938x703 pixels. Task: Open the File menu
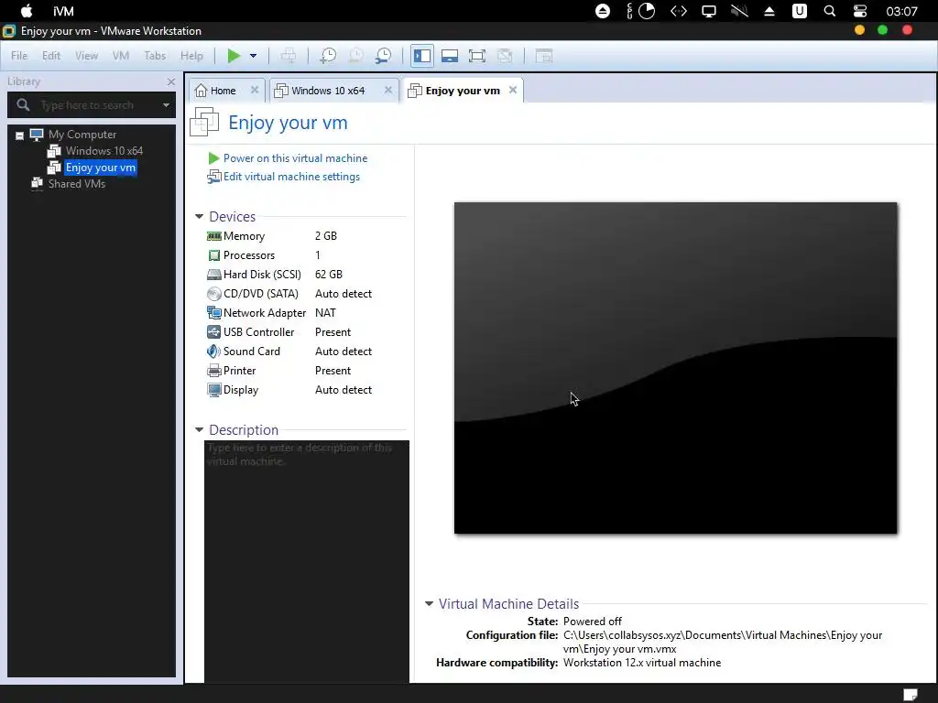(19, 56)
